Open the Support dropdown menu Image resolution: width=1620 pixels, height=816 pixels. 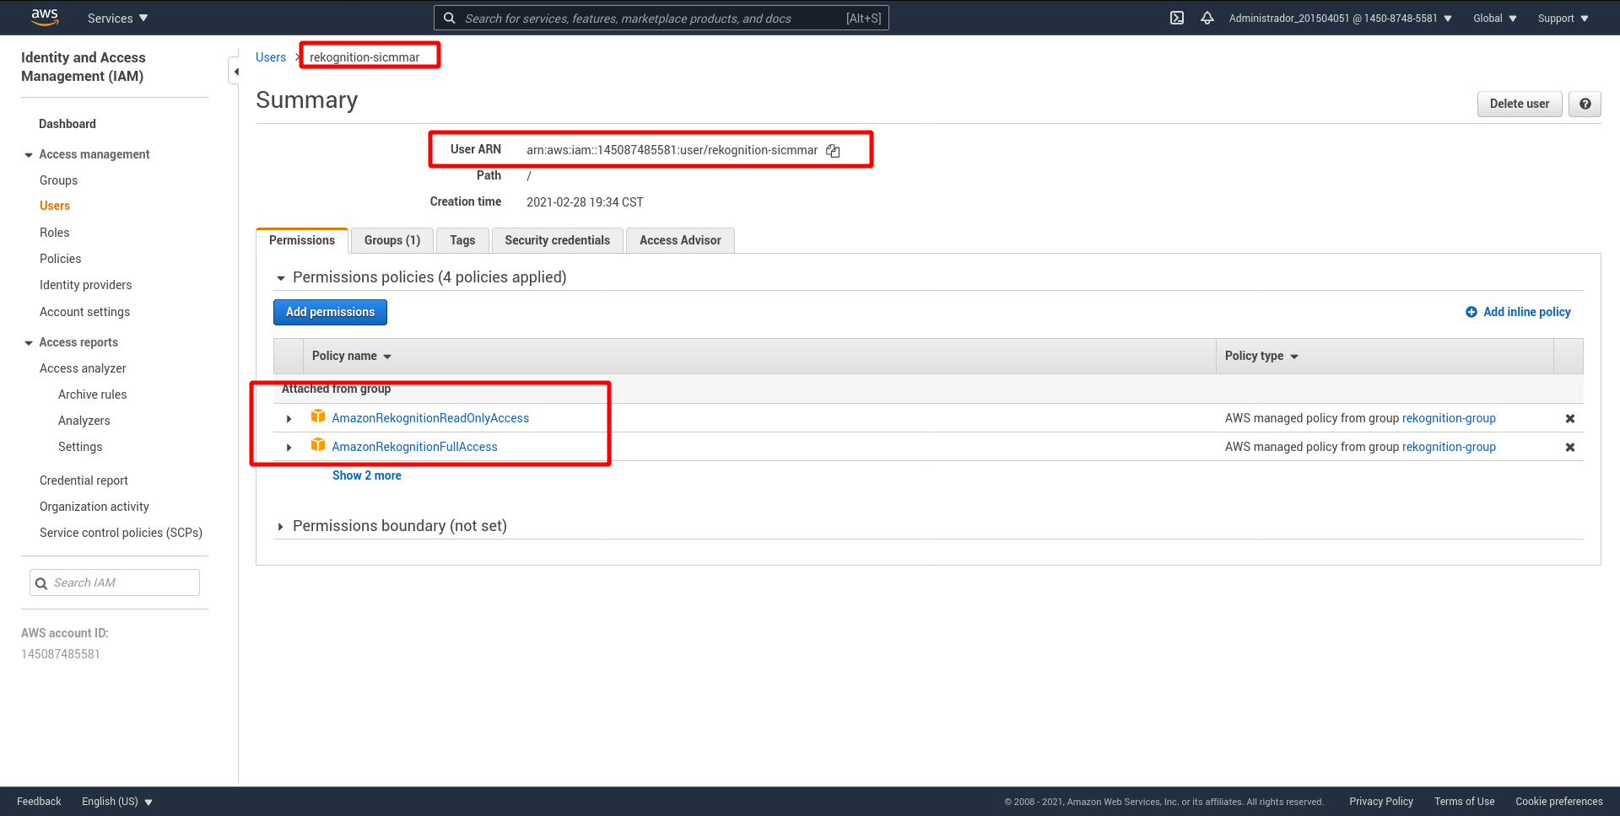click(x=1563, y=18)
